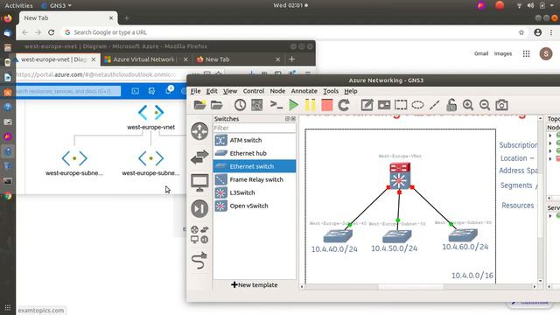Open Azure Cloud Shell icon in portal
Viewport: 560px width, 315px height.
(135, 91)
